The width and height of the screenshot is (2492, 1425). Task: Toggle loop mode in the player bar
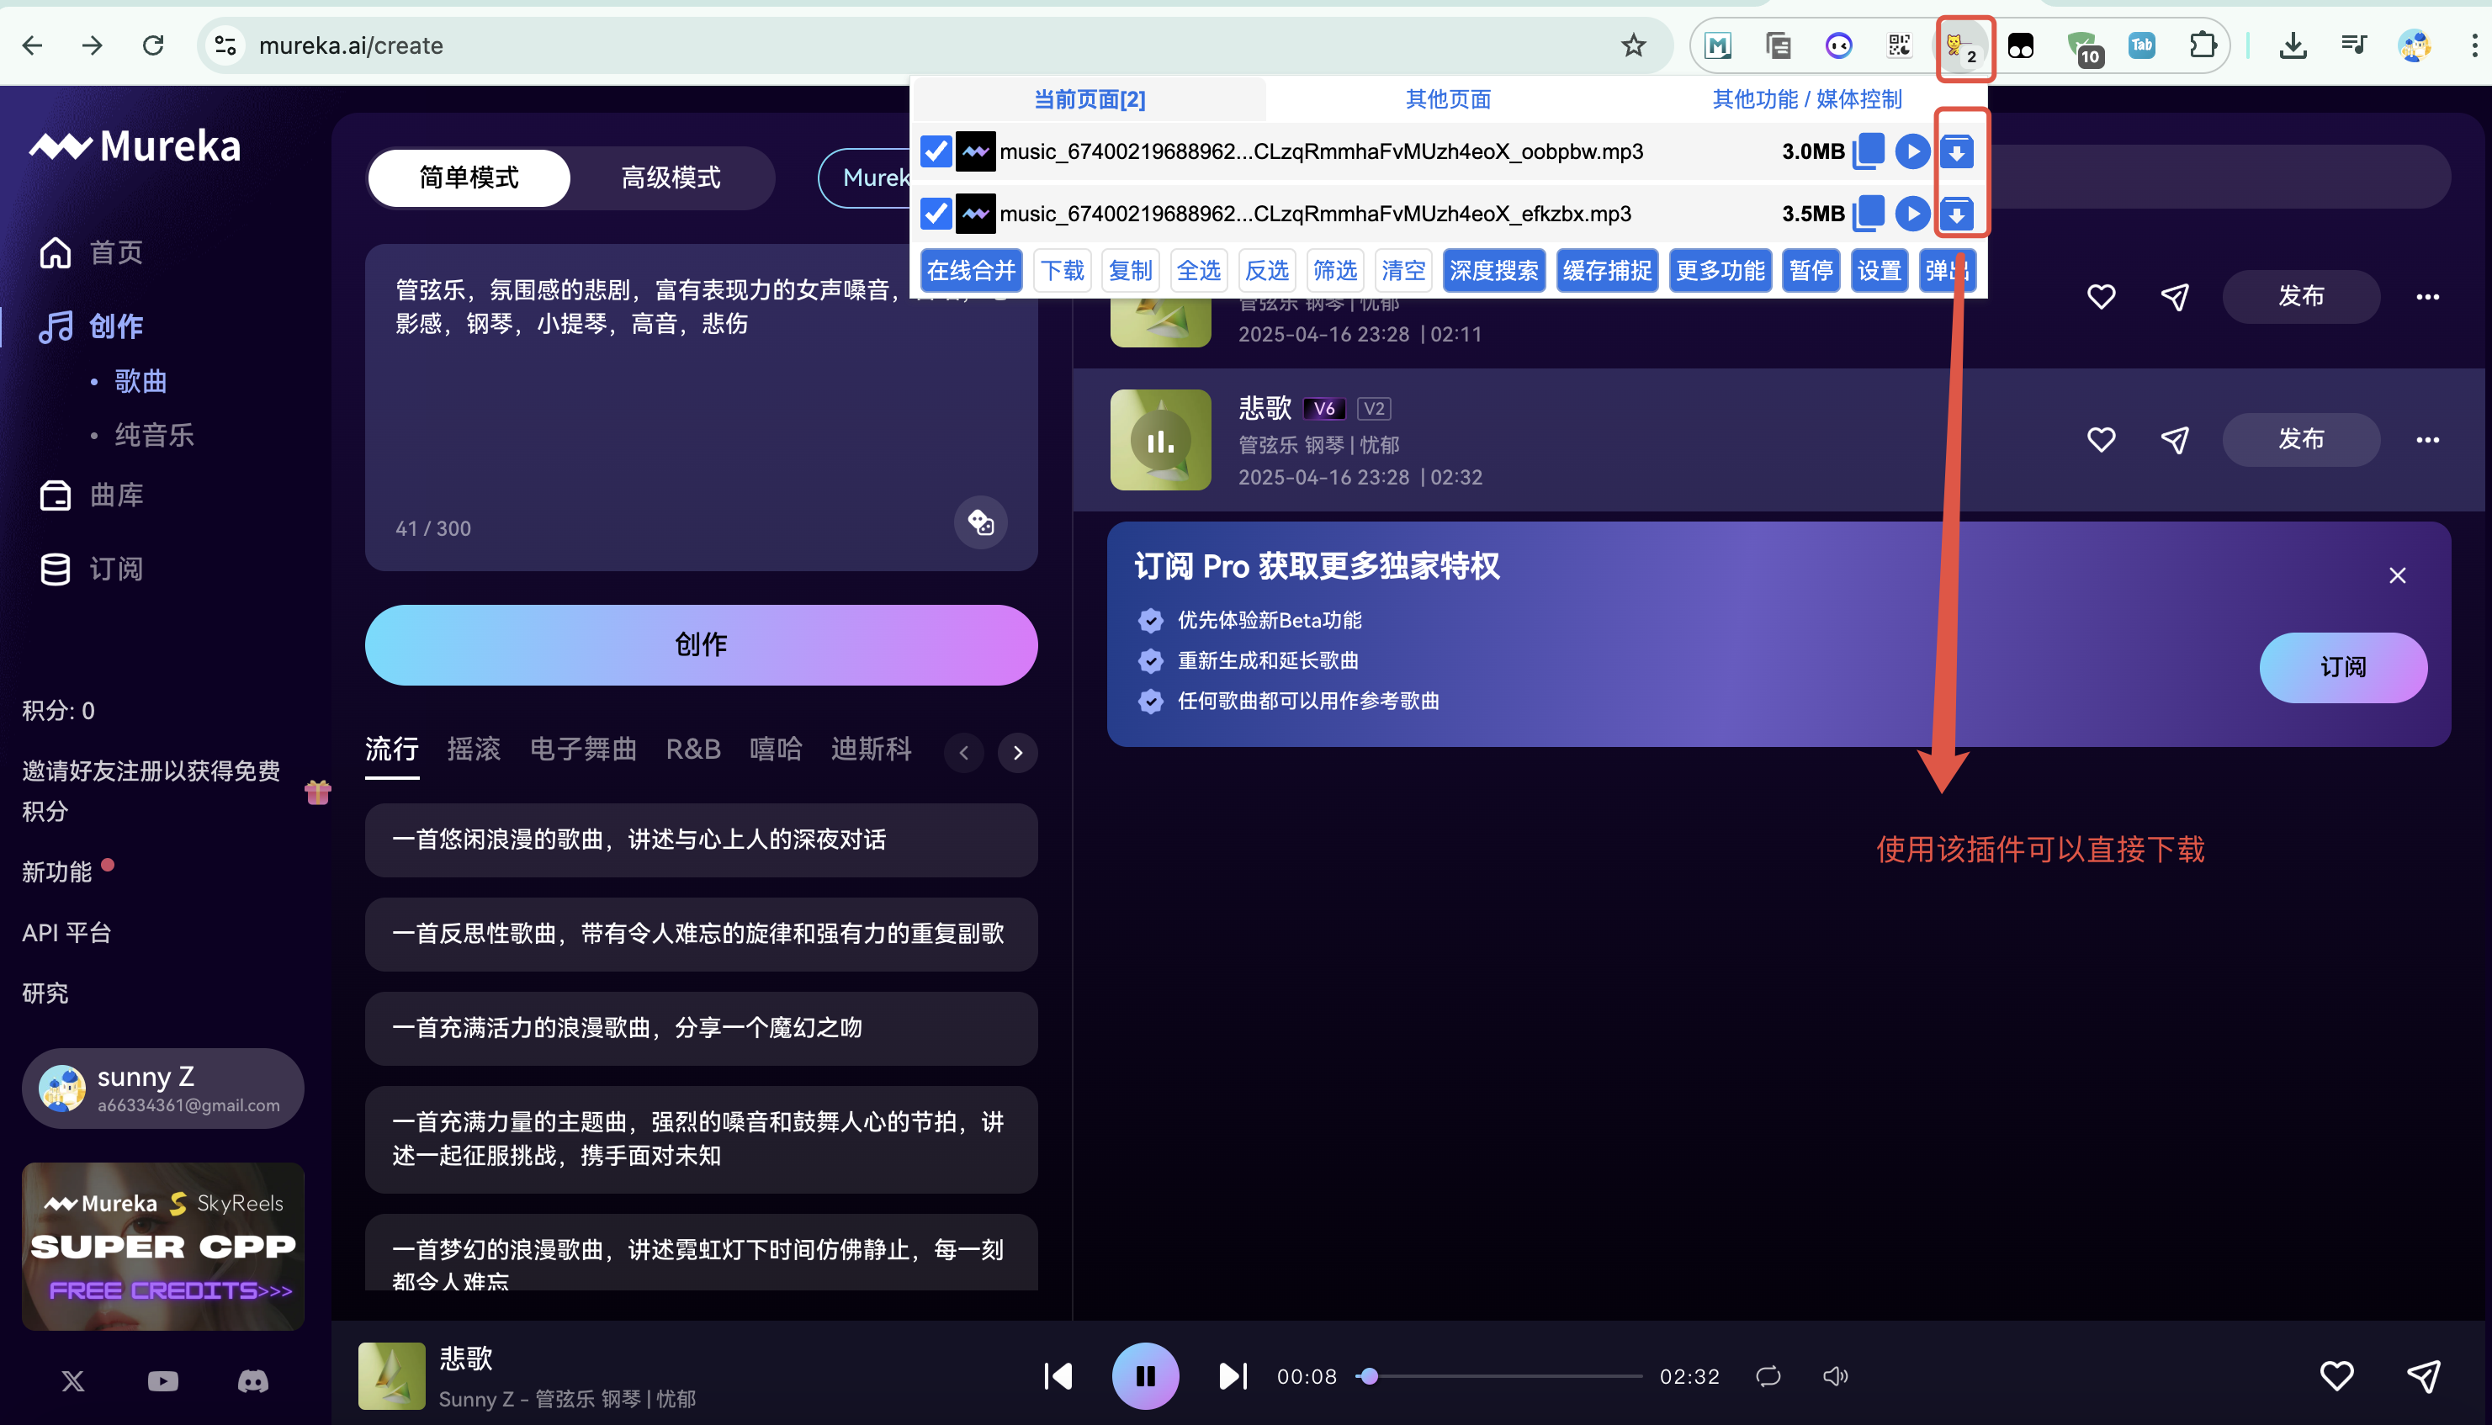1768,1376
